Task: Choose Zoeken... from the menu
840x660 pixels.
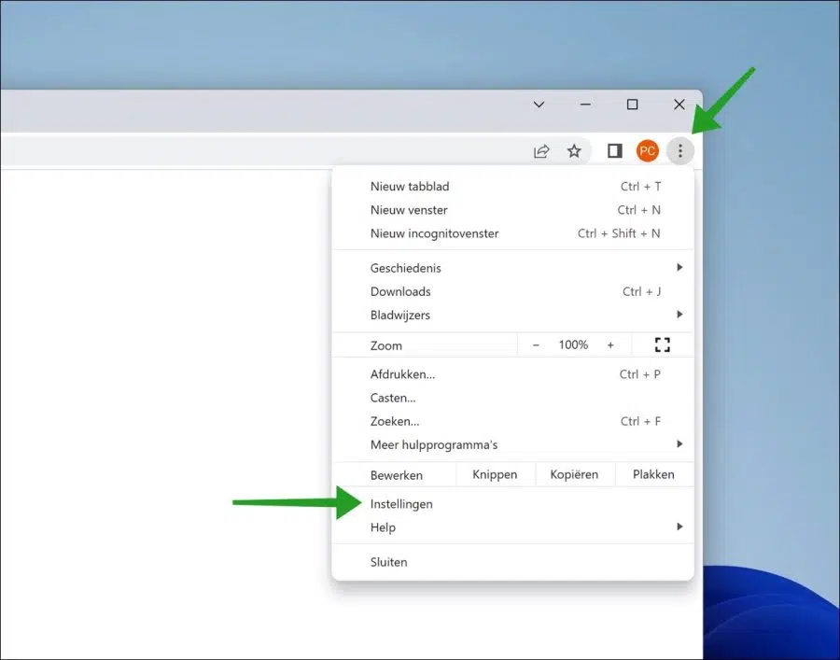Action: tap(512, 422)
